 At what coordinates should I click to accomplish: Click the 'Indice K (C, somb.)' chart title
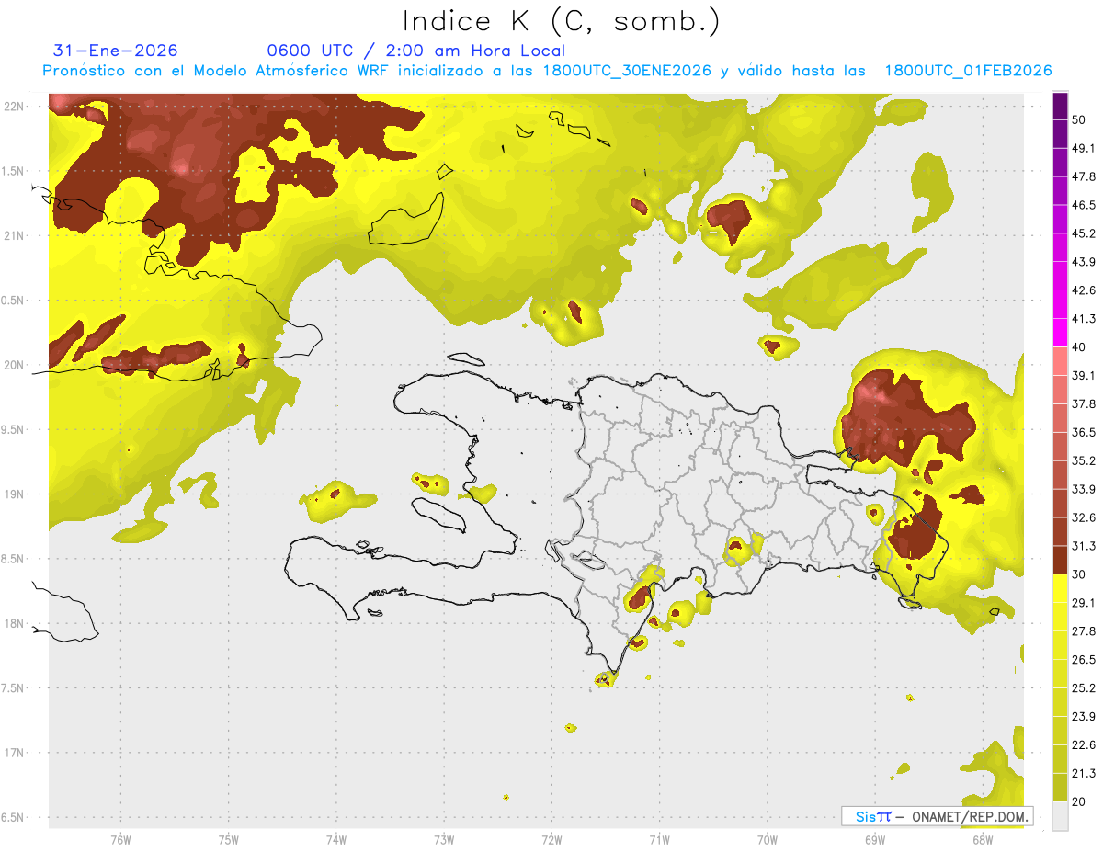click(x=562, y=21)
